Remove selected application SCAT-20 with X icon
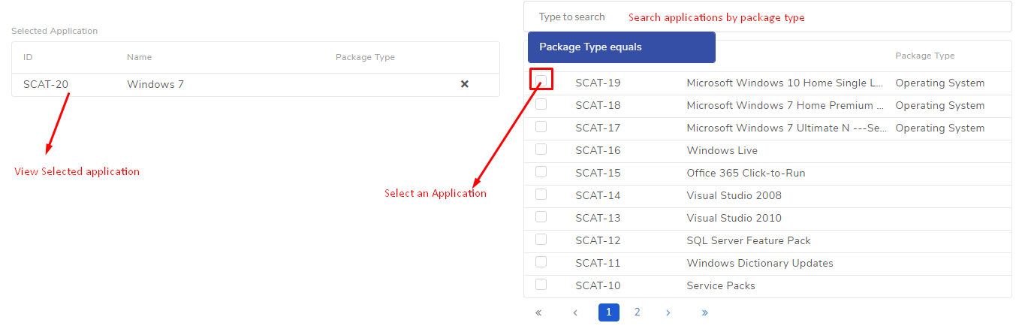Screen dimensions: 1025x329 pyautogui.click(x=464, y=84)
